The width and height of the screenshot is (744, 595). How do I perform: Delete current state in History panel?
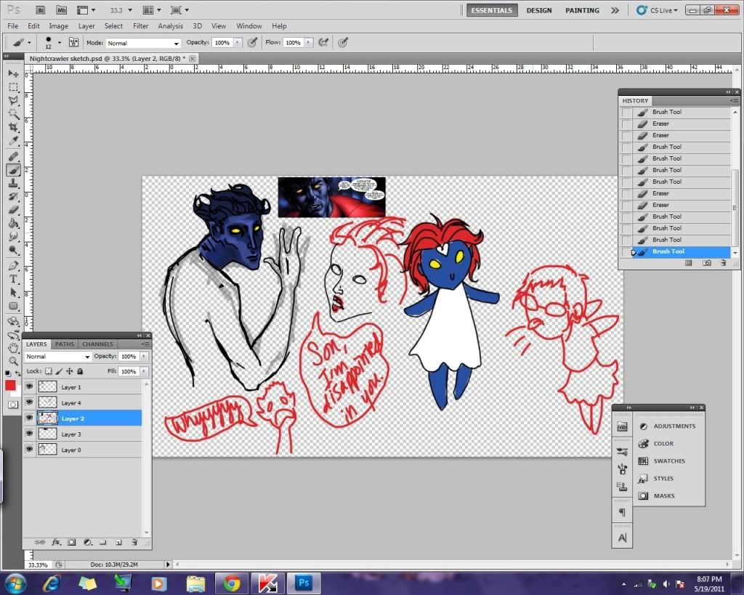pos(723,263)
